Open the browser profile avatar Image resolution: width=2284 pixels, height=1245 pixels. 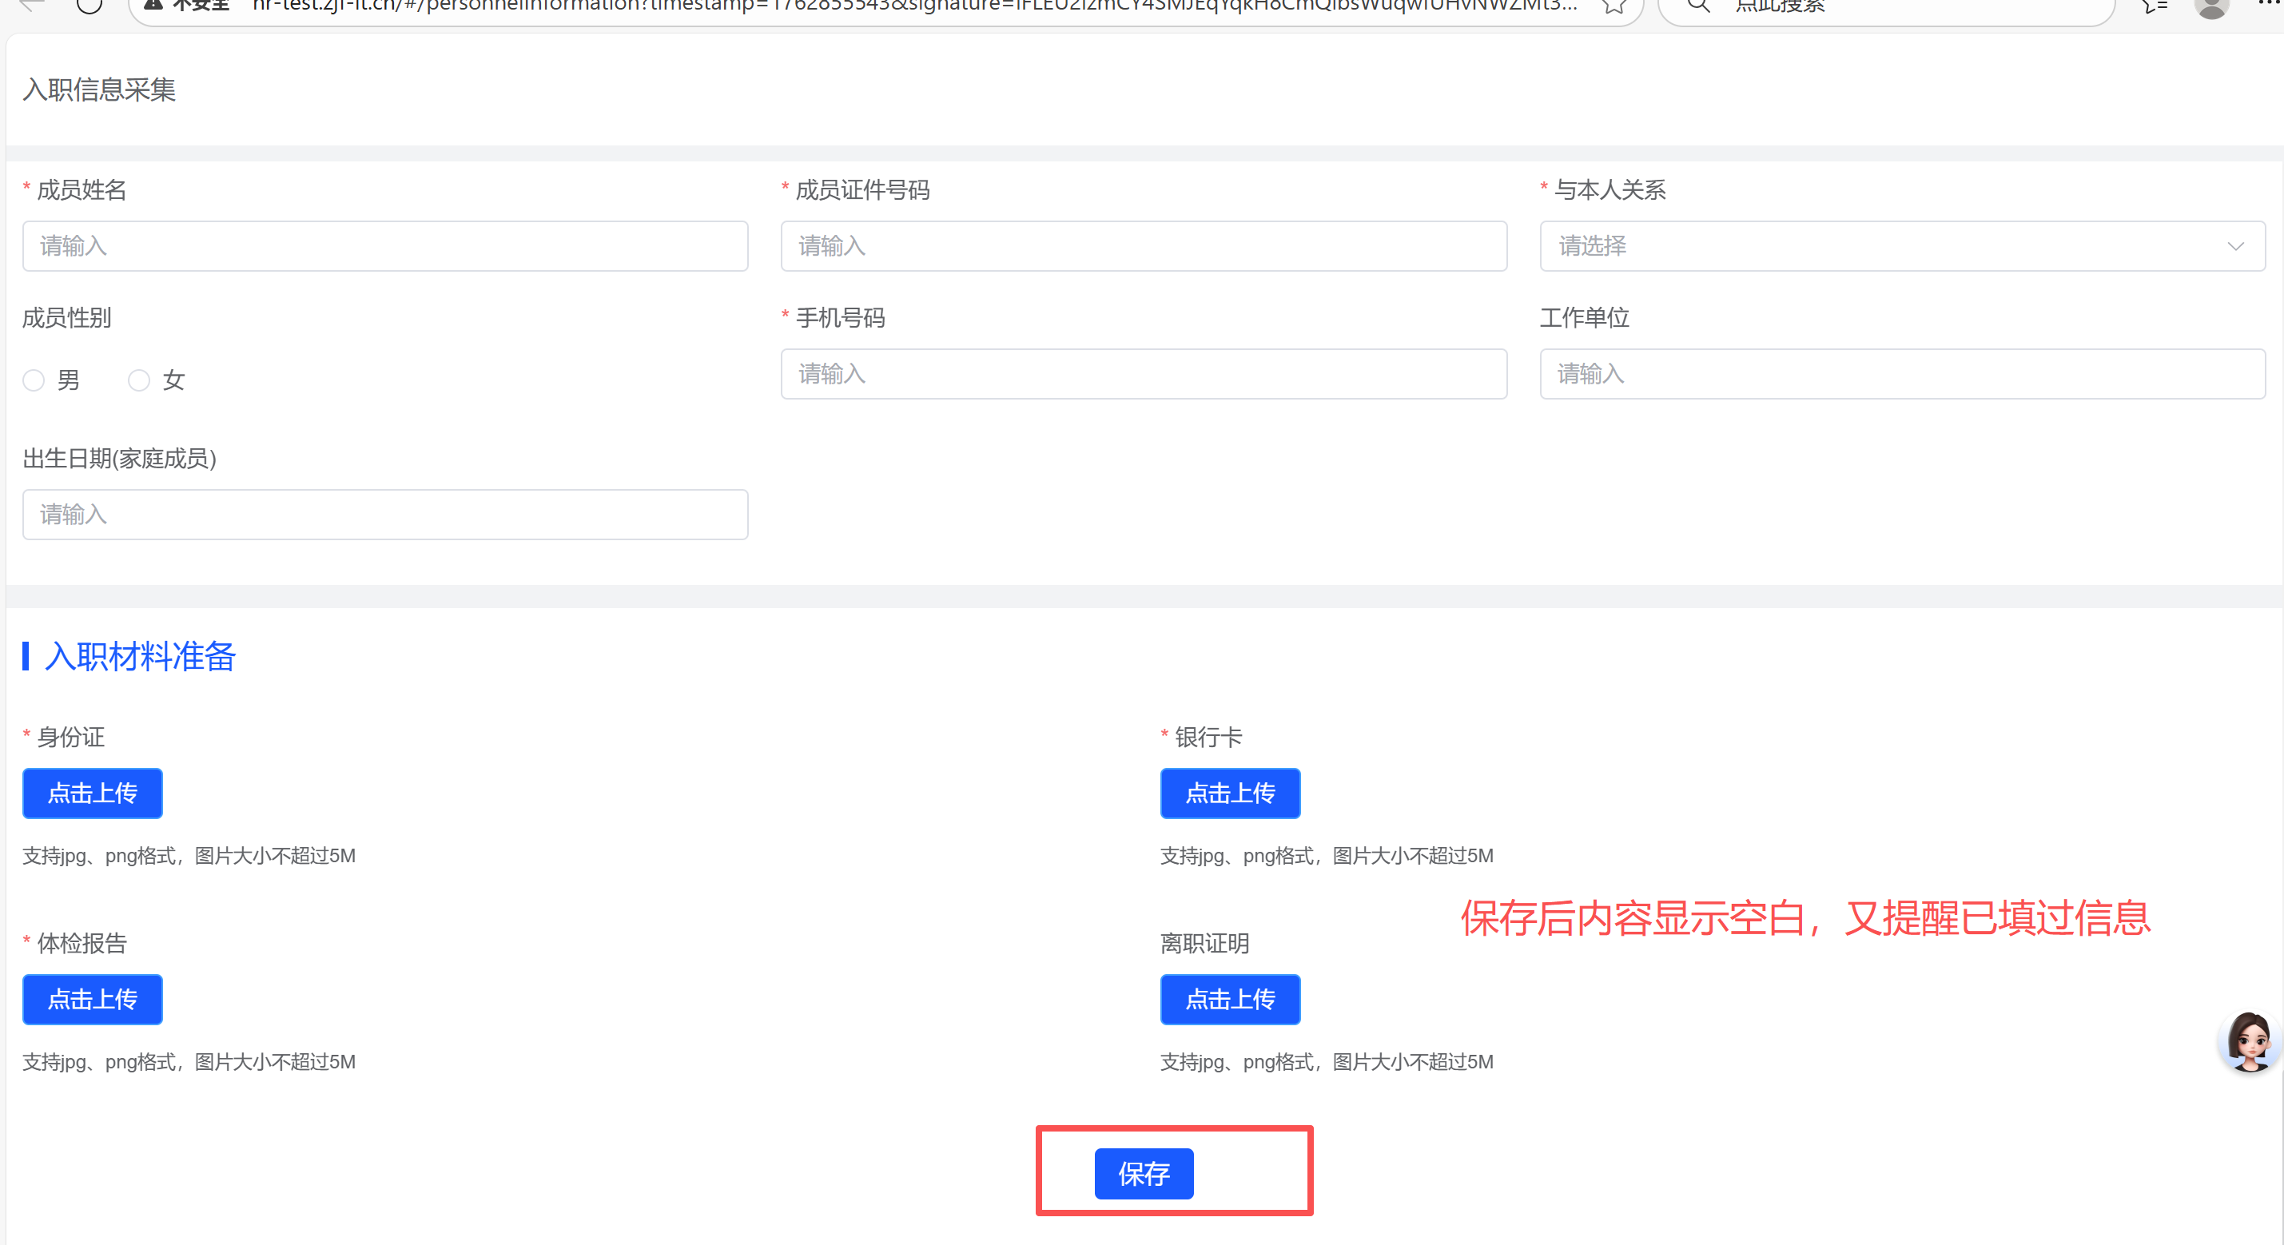click(2210, 7)
